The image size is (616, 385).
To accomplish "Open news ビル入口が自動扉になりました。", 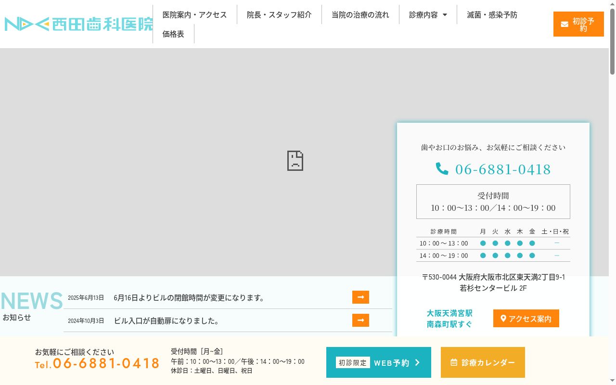I will pyautogui.click(x=167, y=321).
